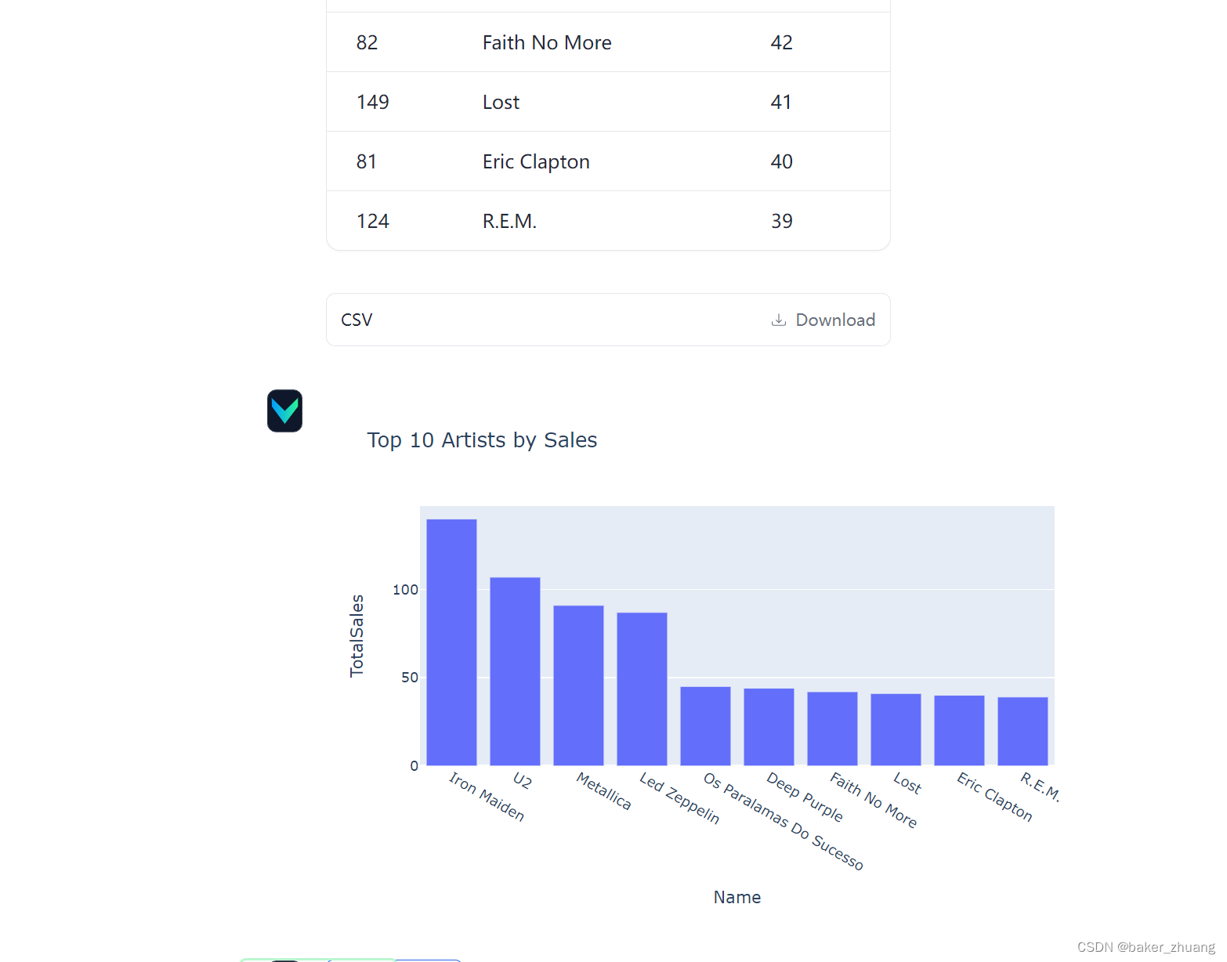Click the Iron Maiden bar in chart
Viewport: 1227px width, 962px height.
[x=451, y=642]
